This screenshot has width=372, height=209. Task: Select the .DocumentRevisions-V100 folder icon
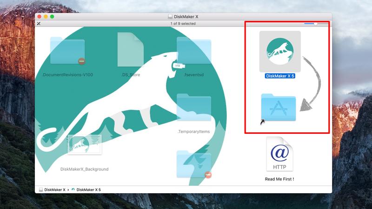click(67, 51)
